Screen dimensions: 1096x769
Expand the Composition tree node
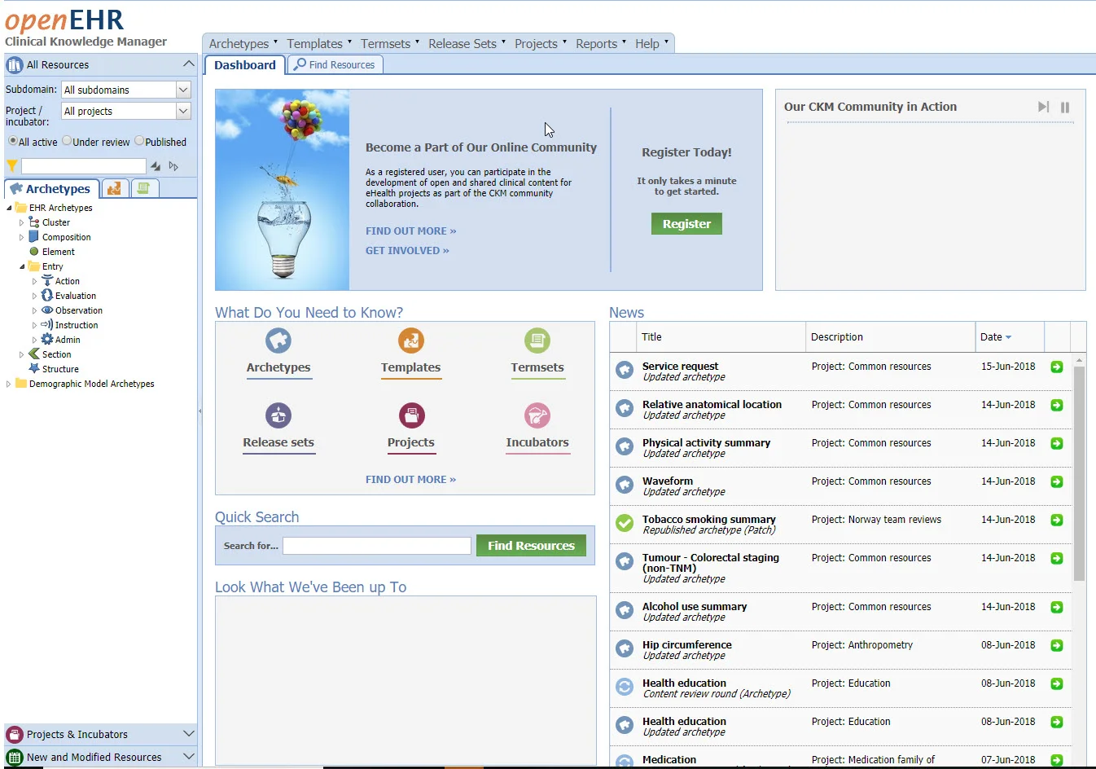coord(22,237)
